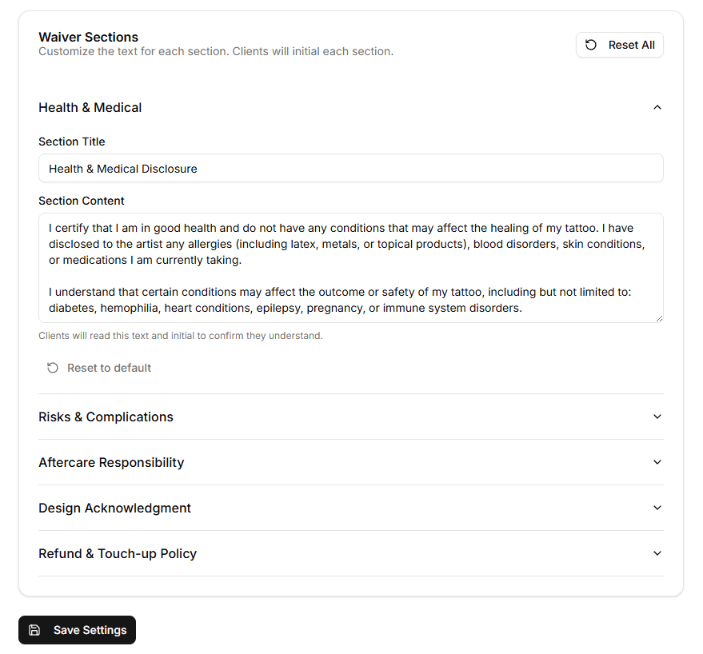Click the Reset to default link
703x654 pixels.
pyautogui.click(x=98, y=367)
